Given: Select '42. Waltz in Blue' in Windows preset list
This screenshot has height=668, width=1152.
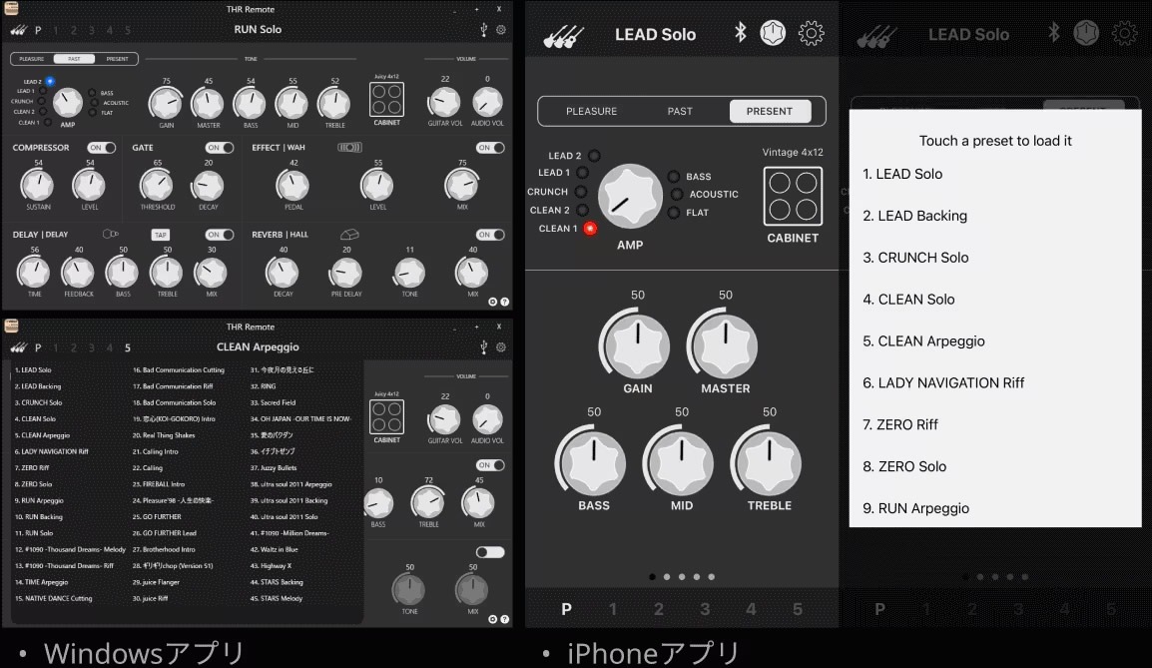Looking at the screenshot, I should point(275,550).
